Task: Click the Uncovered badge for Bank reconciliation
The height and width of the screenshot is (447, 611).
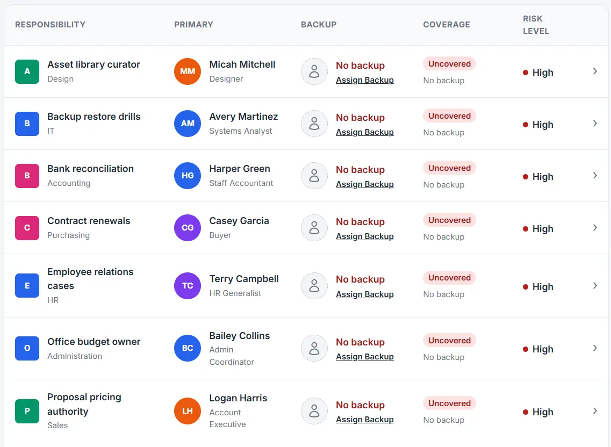Action: coord(449,168)
